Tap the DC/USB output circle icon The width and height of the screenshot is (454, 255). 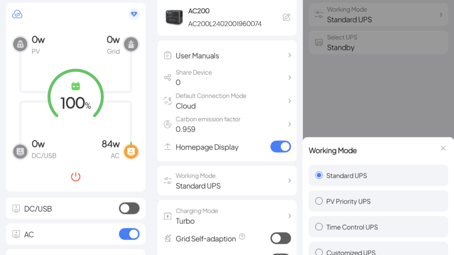click(x=20, y=152)
